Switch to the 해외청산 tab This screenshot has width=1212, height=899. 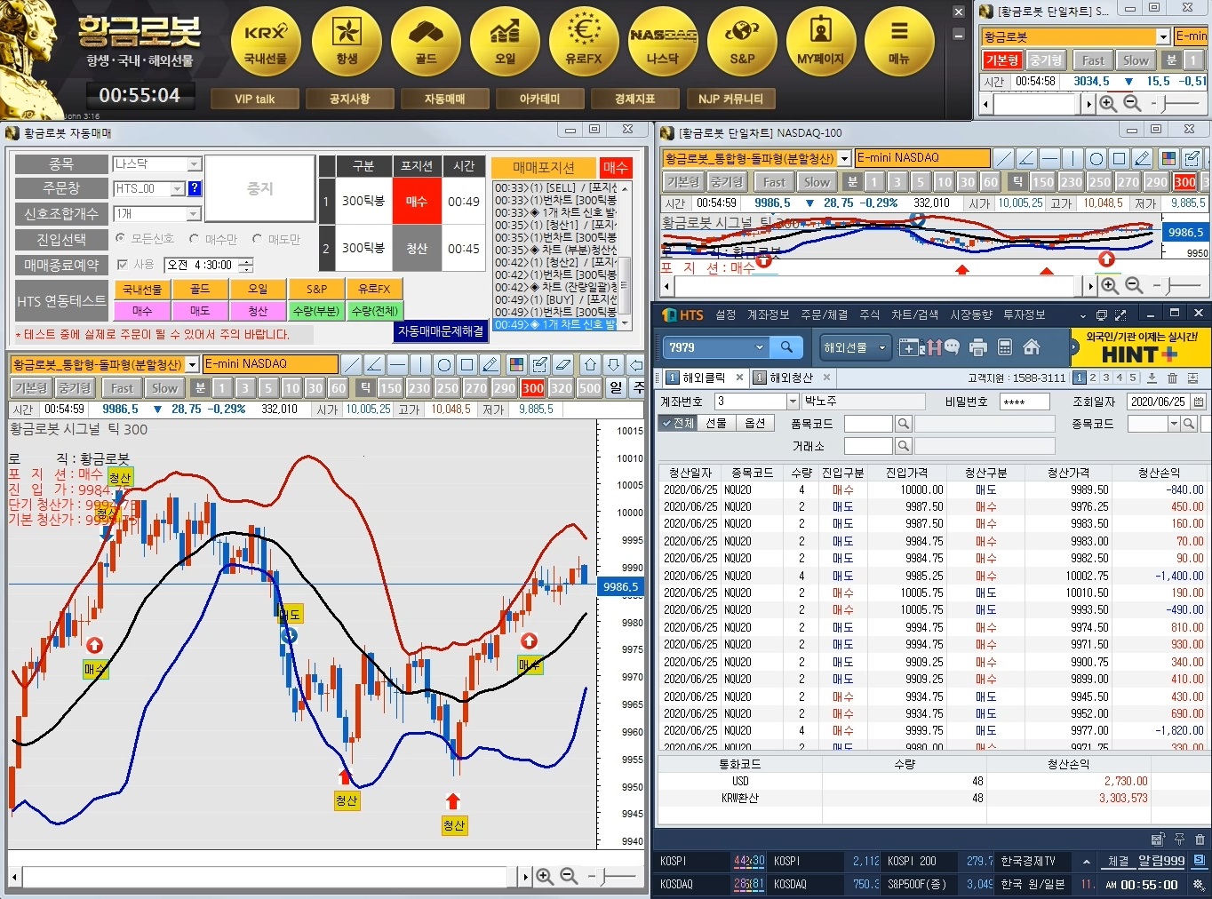point(790,378)
